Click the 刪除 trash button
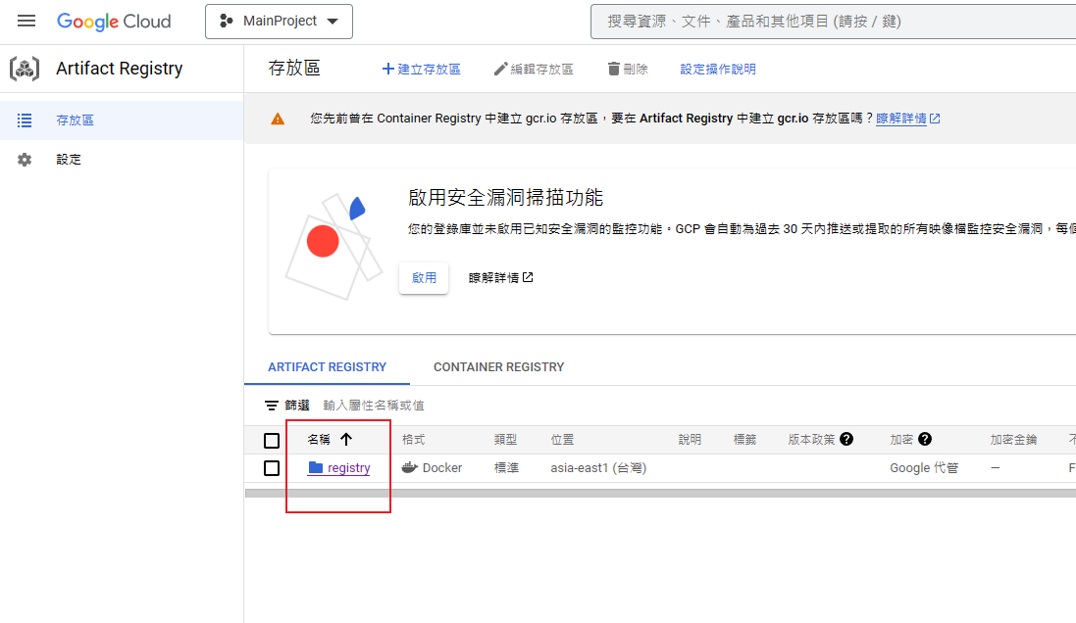 [x=628, y=70]
